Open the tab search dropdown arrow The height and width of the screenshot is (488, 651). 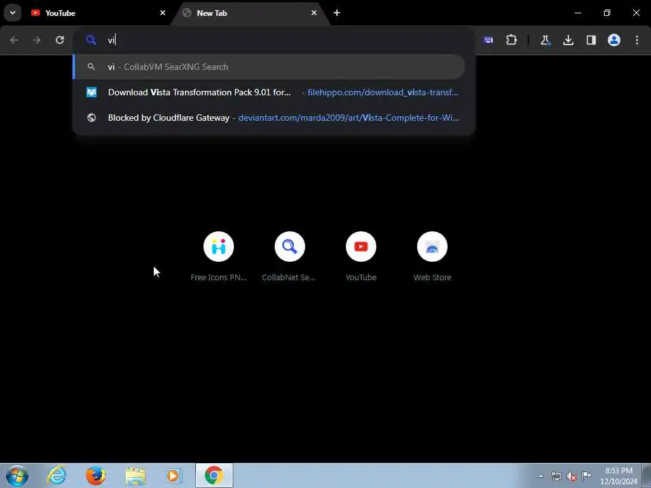tap(13, 13)
